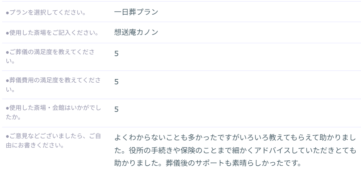This screenshot has width=361, height=170.
Task: Click the score 5 for 斎場・会館 rating
Action: click(x=116, y=109)
